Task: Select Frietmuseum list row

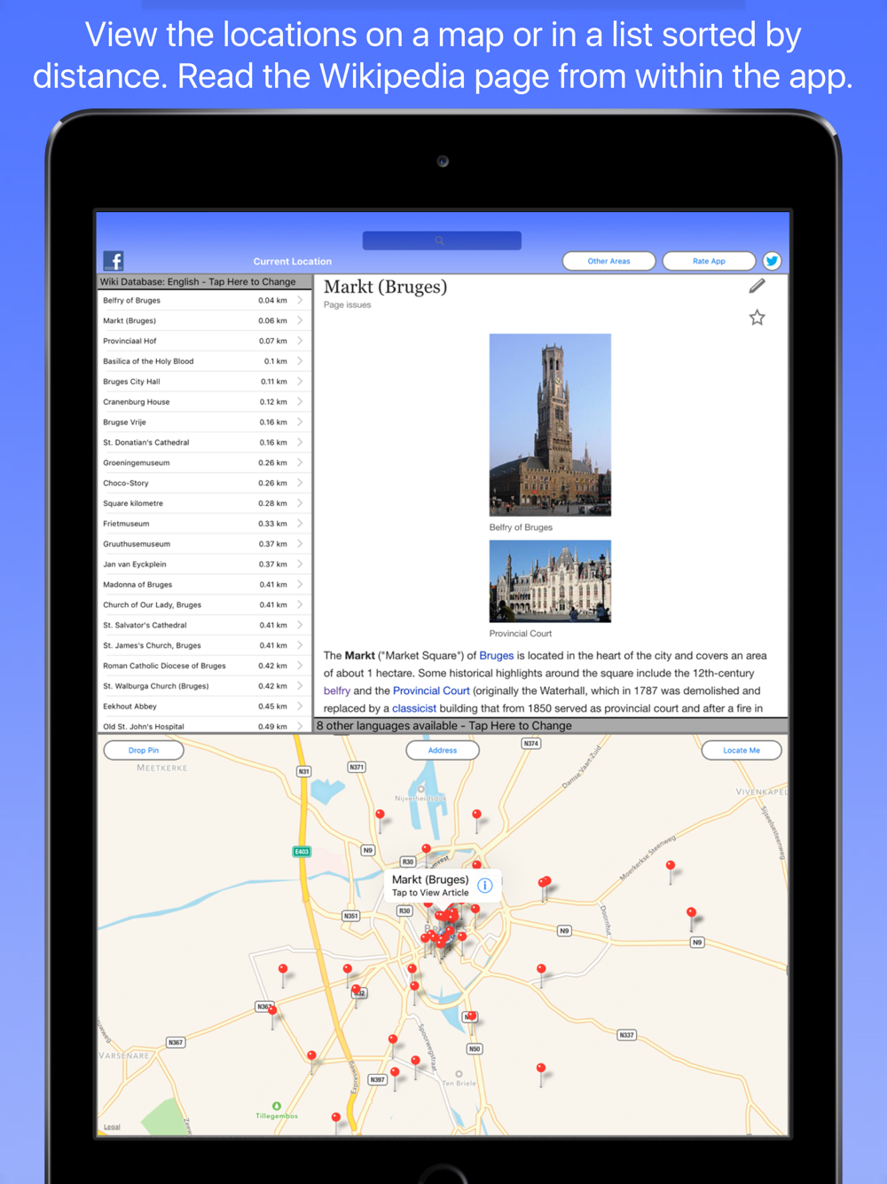Action: 204,524
